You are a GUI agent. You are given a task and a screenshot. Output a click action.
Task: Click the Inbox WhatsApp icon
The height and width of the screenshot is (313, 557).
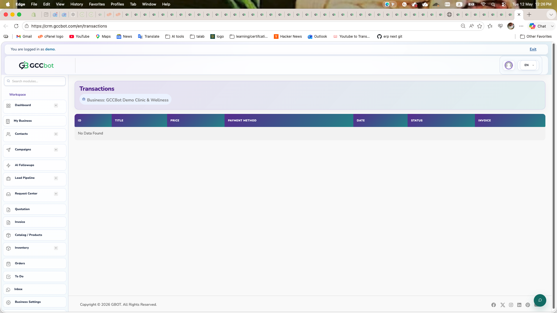pos(8,290)
